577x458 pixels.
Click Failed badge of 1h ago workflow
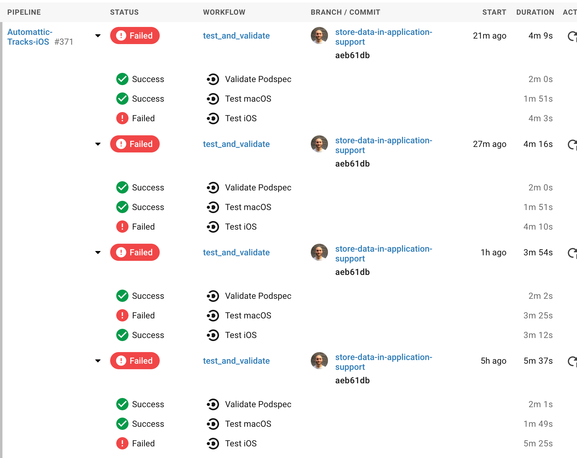click(x=135, y=252)
